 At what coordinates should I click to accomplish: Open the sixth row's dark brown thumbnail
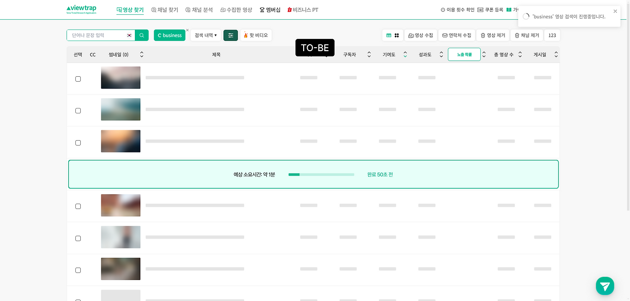(121, 269)
